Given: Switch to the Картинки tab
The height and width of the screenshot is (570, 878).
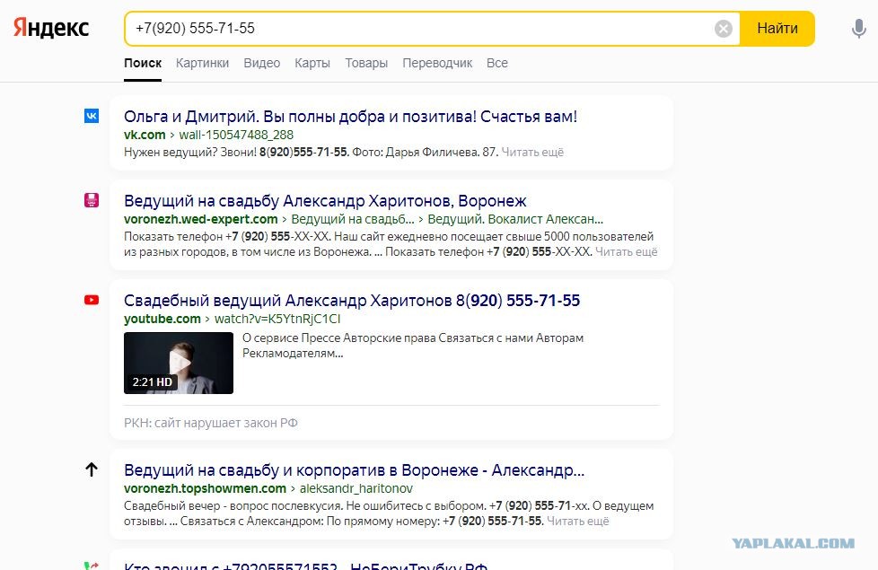Looking at the screenshot, I should click(x=202, y=63).
